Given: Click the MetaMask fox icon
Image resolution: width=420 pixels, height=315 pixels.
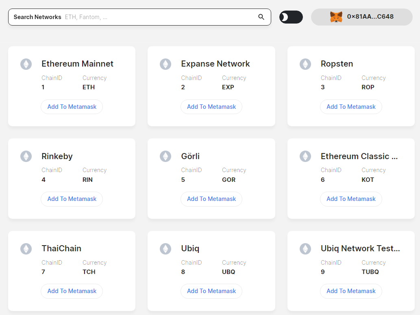Looking at the screenshot, I should tap(336, 17).
